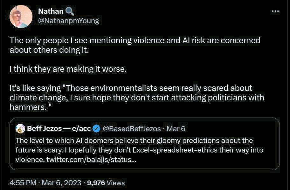The image size is (290, 190).
Task: Open the @NathanpmYoung handle
Action: [x=68, y=21]
